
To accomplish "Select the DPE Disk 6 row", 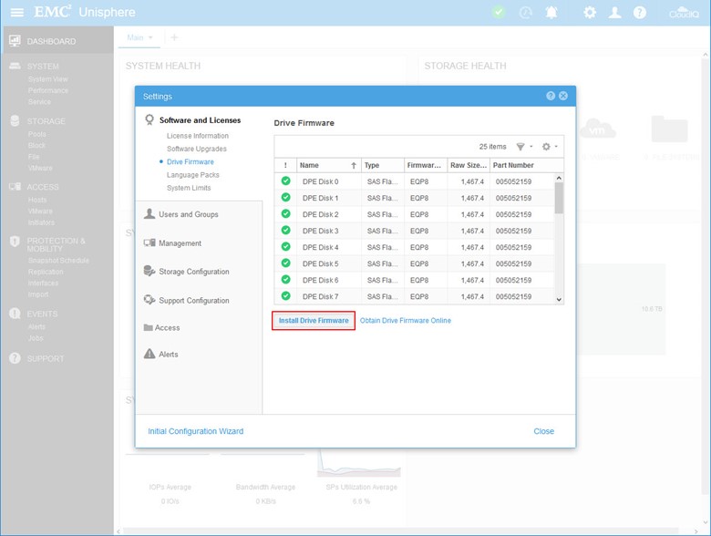I will (414, 280).
